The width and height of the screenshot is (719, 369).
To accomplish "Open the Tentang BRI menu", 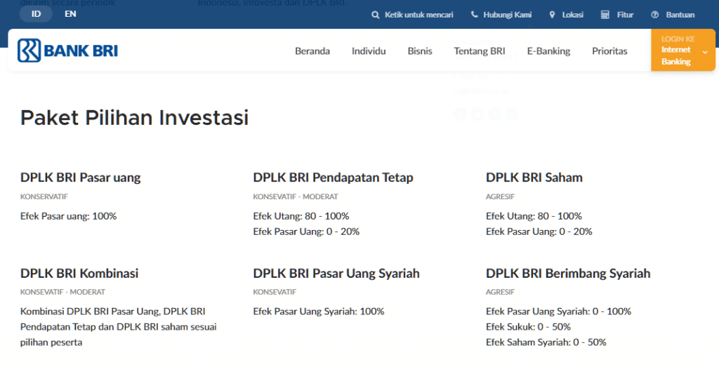I will click(x=480, y=51).
